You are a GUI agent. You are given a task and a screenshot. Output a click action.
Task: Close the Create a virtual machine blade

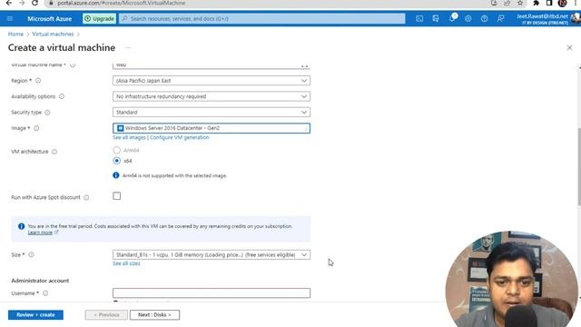click(569, 48)
